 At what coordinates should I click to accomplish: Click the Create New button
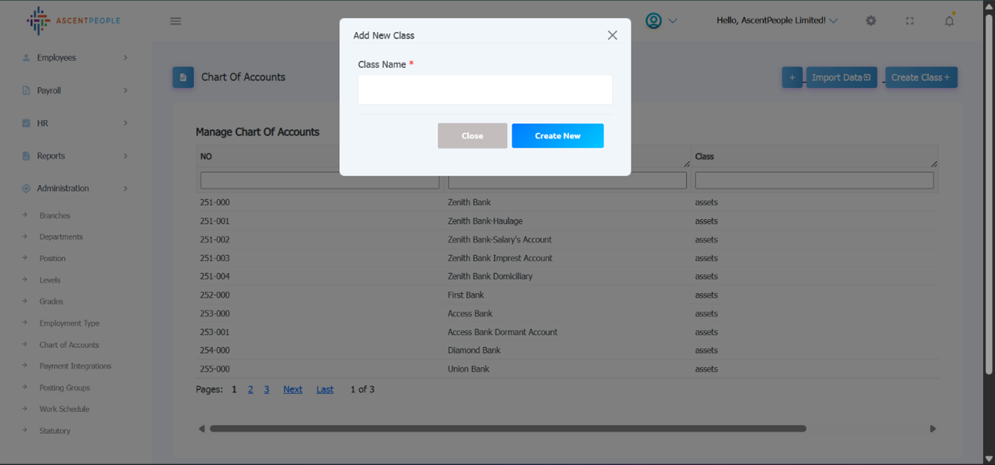557,136
